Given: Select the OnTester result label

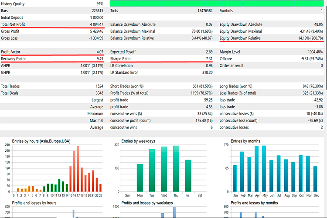Looking at the screenshot, I should click(x=232, y=66).
